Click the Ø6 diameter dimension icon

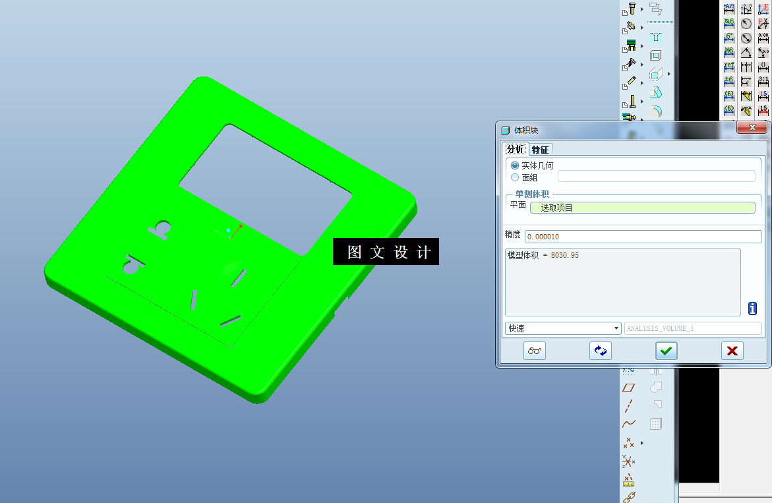[729, 24]
